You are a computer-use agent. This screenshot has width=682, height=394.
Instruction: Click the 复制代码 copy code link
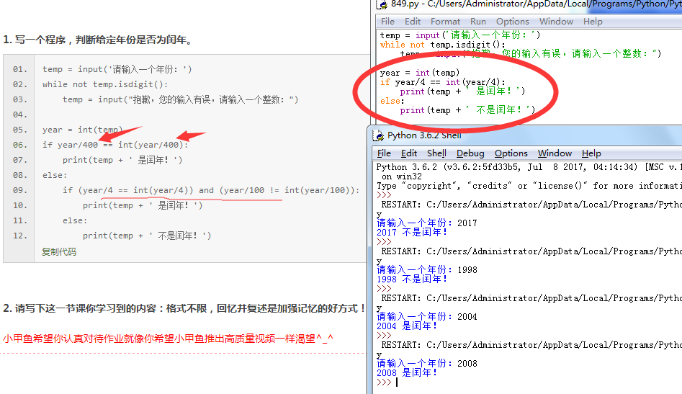[59, 252]
